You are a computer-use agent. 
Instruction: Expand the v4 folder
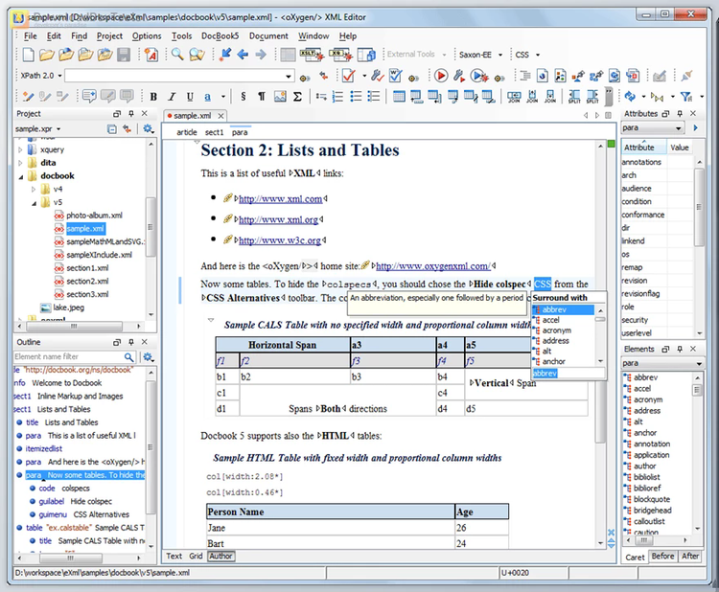(x=34, y=189)
